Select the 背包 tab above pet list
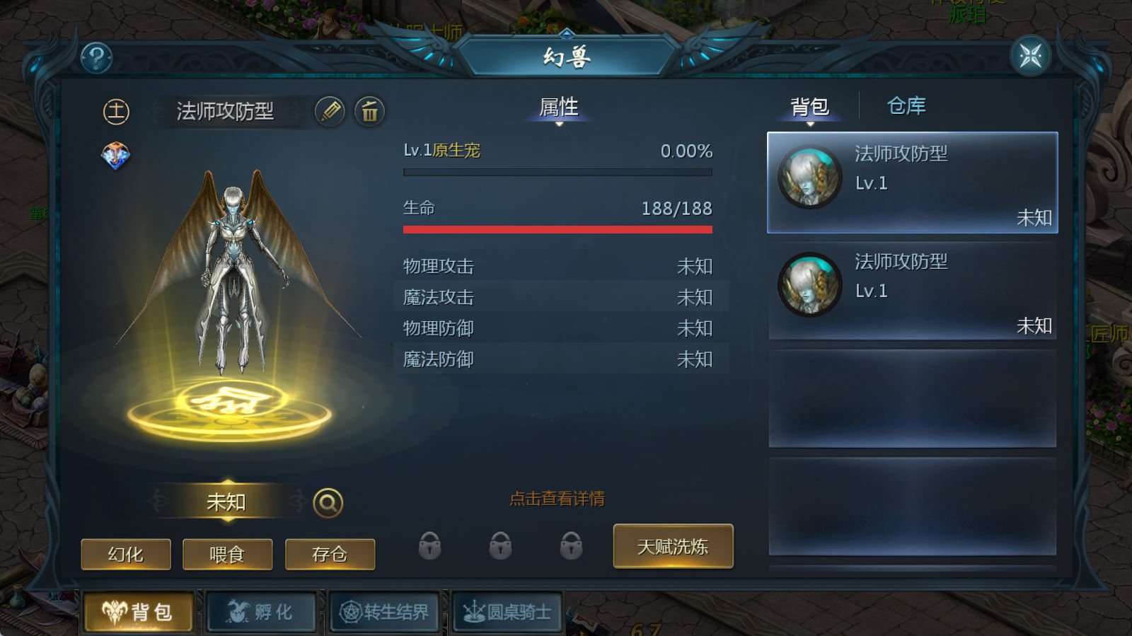 (809, 107)
